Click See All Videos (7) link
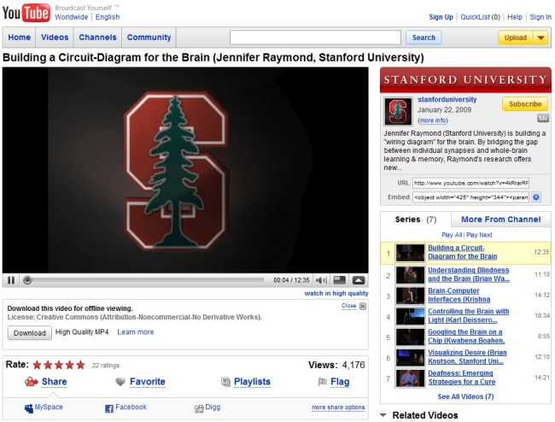The width and height of the screenshot is (555, 422). click(465, 396)
